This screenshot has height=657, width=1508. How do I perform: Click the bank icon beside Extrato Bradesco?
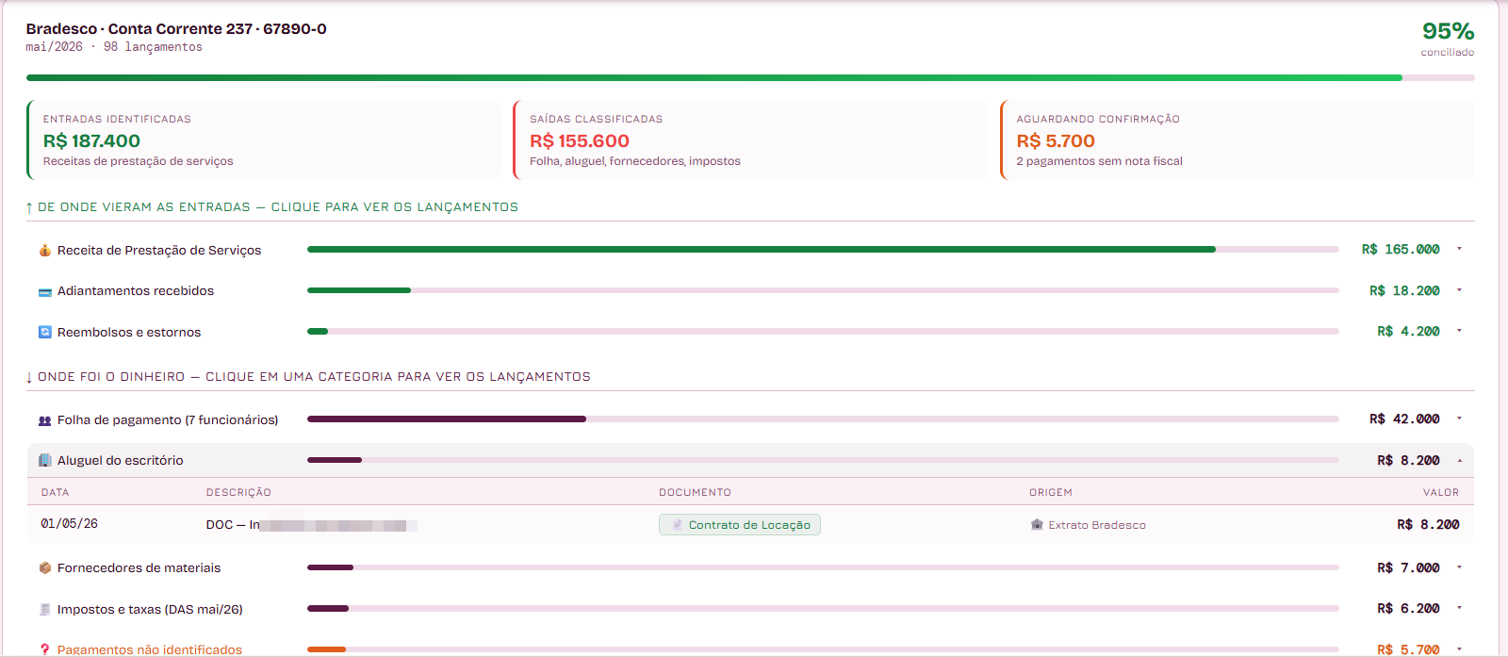pos(1037,525)
